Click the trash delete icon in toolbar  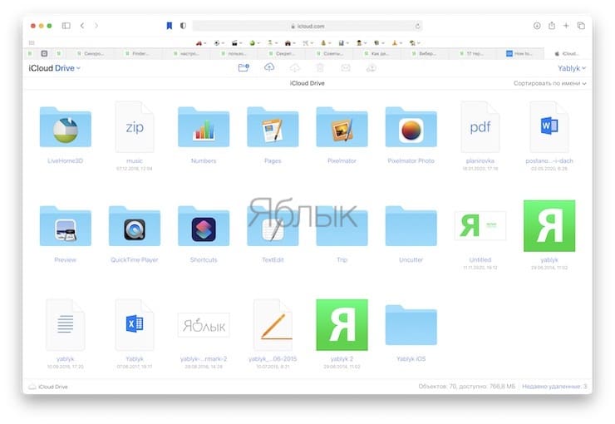320,68
